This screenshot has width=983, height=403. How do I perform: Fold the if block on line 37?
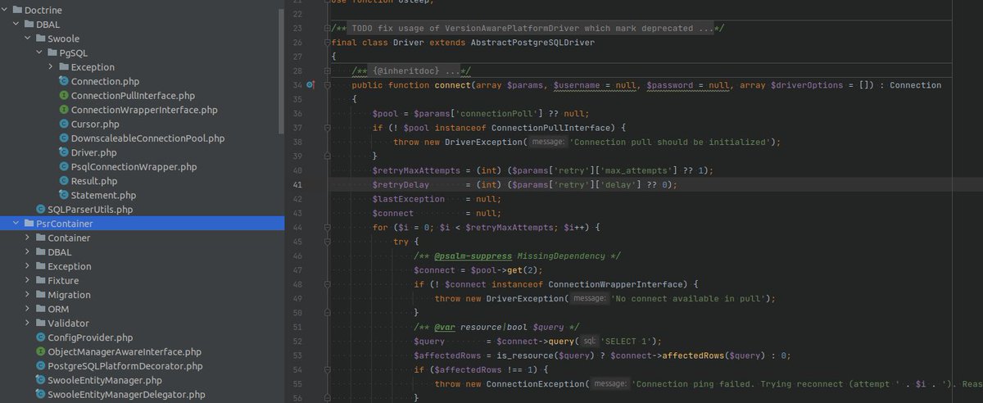[x=328, y=128]
